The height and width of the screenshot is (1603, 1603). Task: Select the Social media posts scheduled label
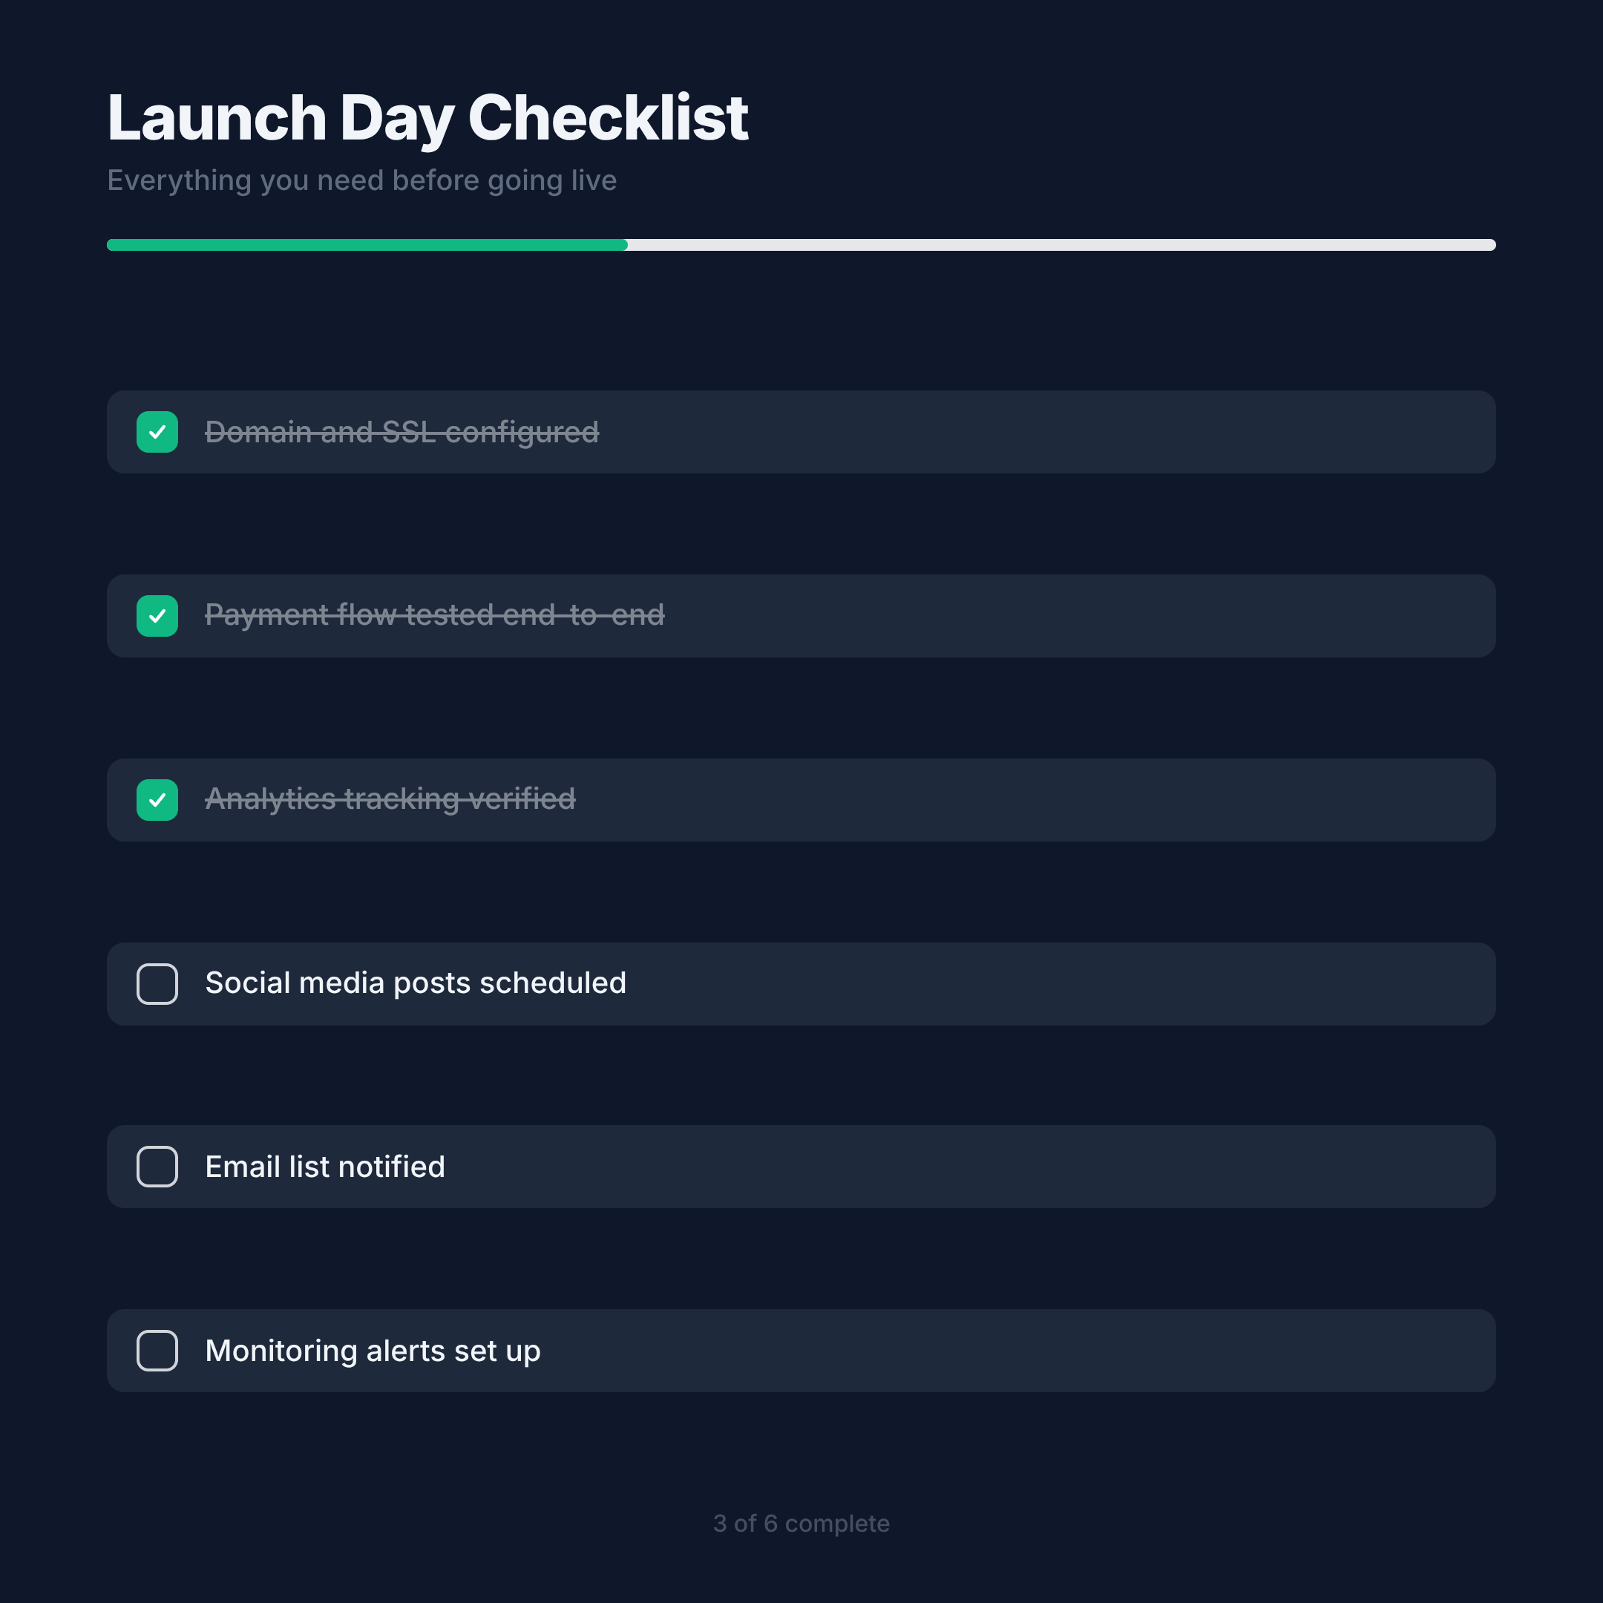pos(416,983)
